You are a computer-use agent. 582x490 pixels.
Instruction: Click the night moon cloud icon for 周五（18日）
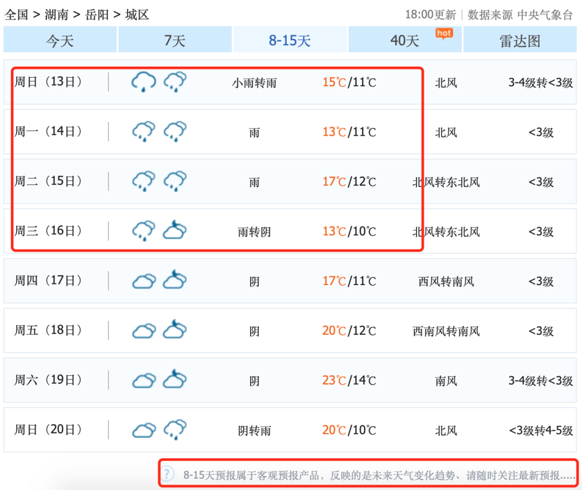tap(175, 330)
